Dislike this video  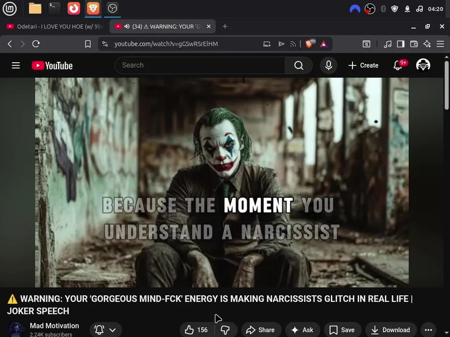[225, 330]
